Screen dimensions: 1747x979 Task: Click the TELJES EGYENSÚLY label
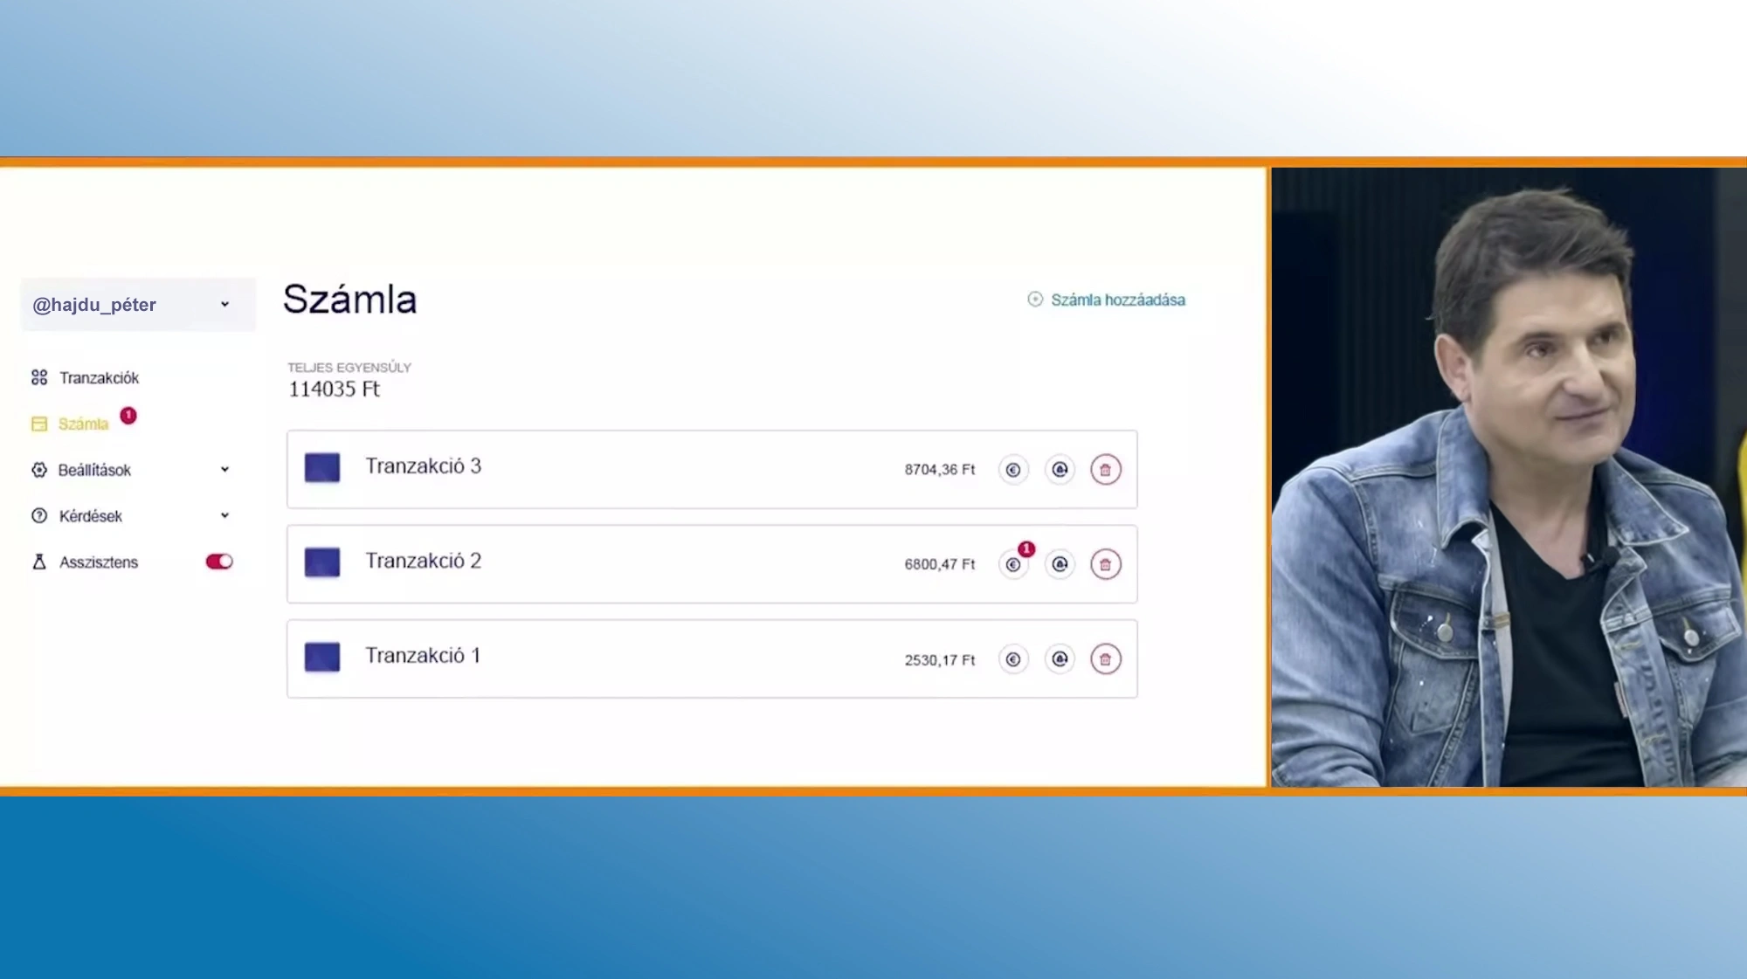pos(349,368)
